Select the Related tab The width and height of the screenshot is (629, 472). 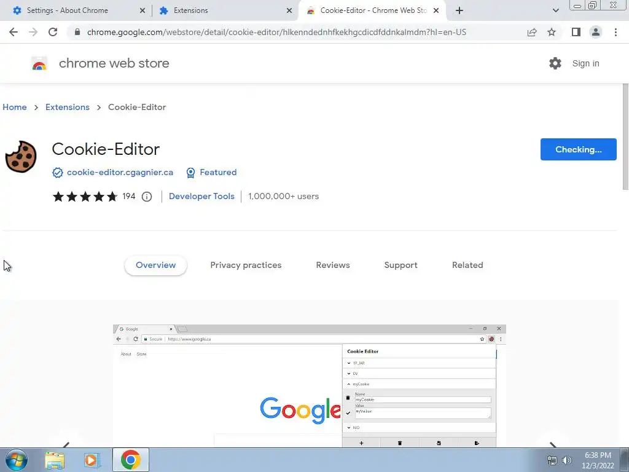(467, 265)
